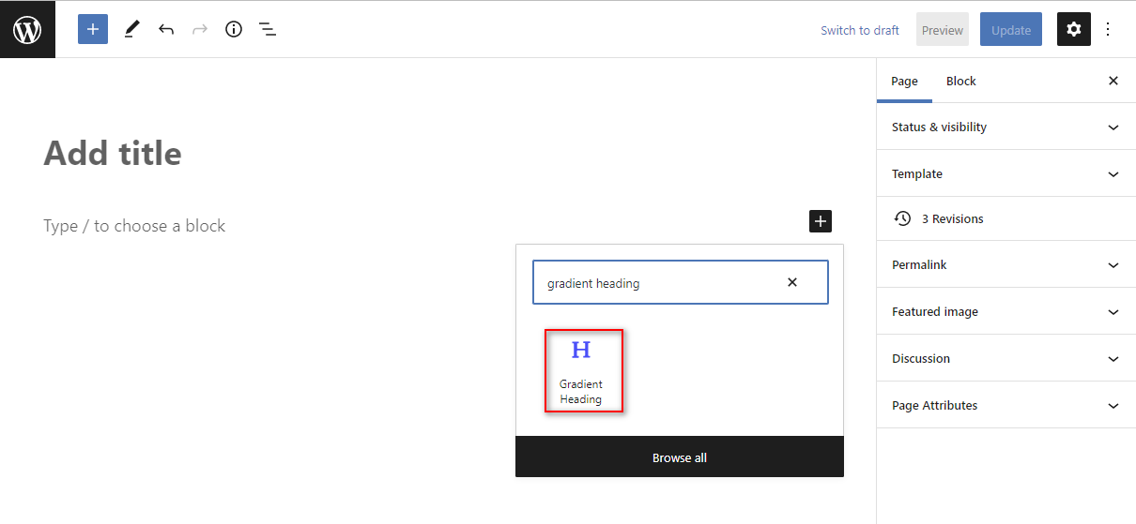This screenshot has height=524, width=1136.
Task: Click the Preview button
Action: click(943, 30)
